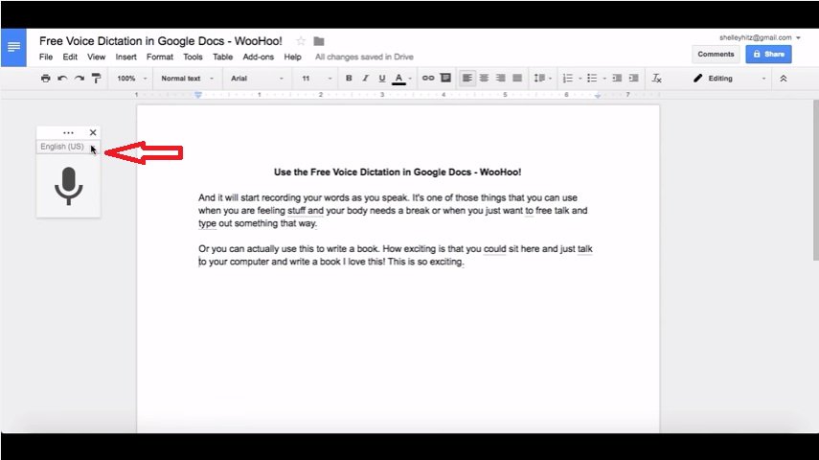
Task: Open the Tools menu
Action: pos(193,57)
